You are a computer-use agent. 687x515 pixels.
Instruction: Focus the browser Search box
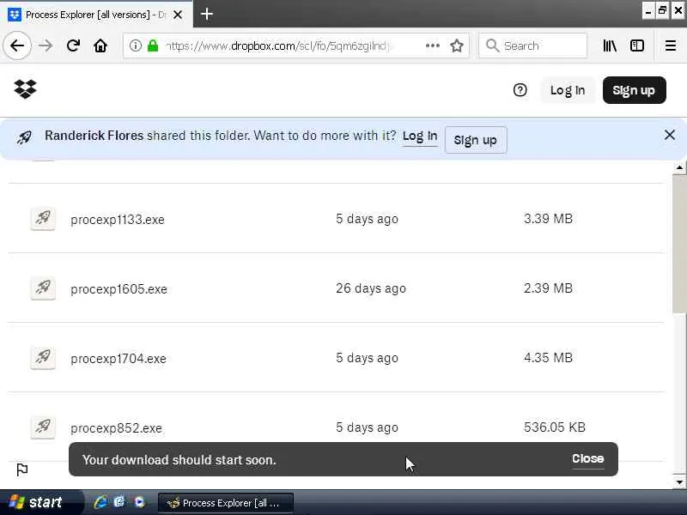tap(532, 45)
